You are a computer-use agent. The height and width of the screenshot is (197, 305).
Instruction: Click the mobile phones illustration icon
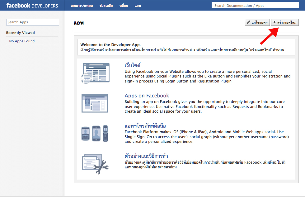pyautogui.click(x=95, y=133)
